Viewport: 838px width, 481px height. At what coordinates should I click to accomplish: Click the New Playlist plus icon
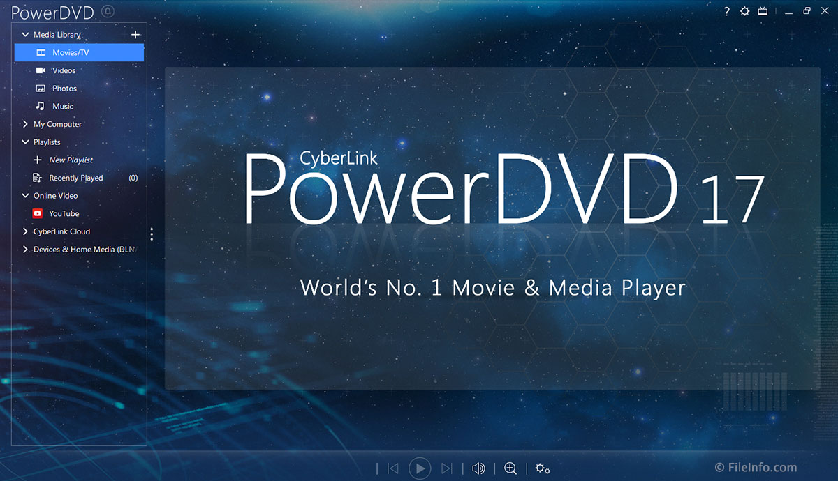point(38,160)
